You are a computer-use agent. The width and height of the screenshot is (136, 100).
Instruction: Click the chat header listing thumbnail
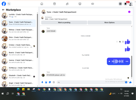pyautogui.click(x=44, y=12)
